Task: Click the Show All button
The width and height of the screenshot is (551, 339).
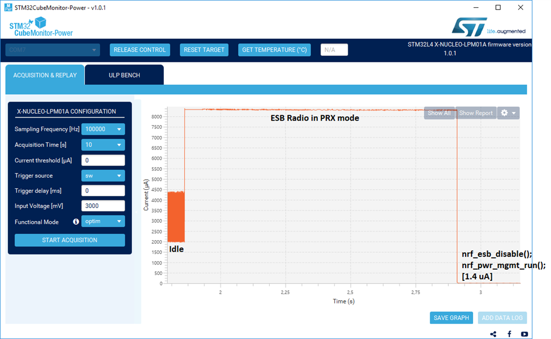Action: point(439,113)
